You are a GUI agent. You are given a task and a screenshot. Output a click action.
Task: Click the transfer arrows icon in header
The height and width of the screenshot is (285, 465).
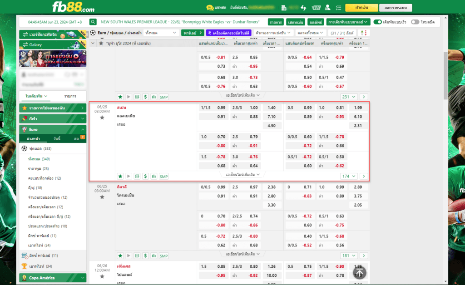(303, 8)
